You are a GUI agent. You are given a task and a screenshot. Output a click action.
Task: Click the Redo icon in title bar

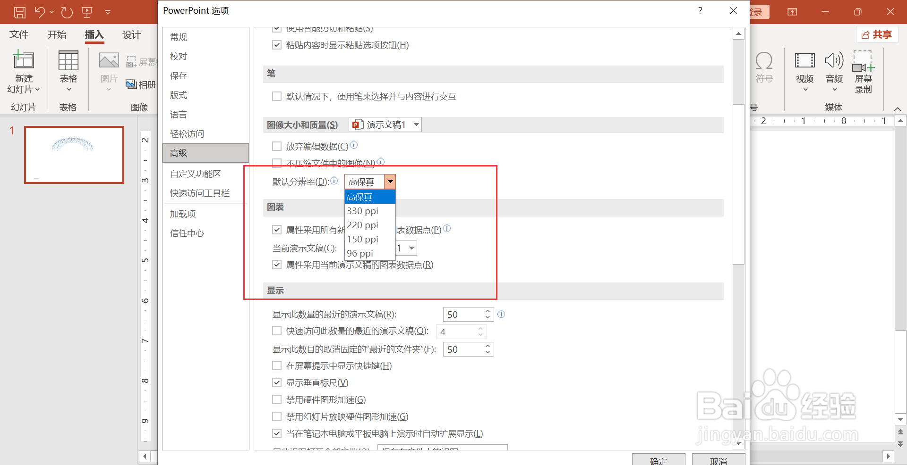(x=67, y=12)
